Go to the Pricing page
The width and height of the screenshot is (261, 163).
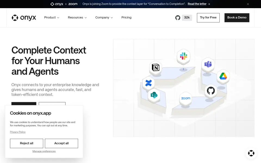126,17
